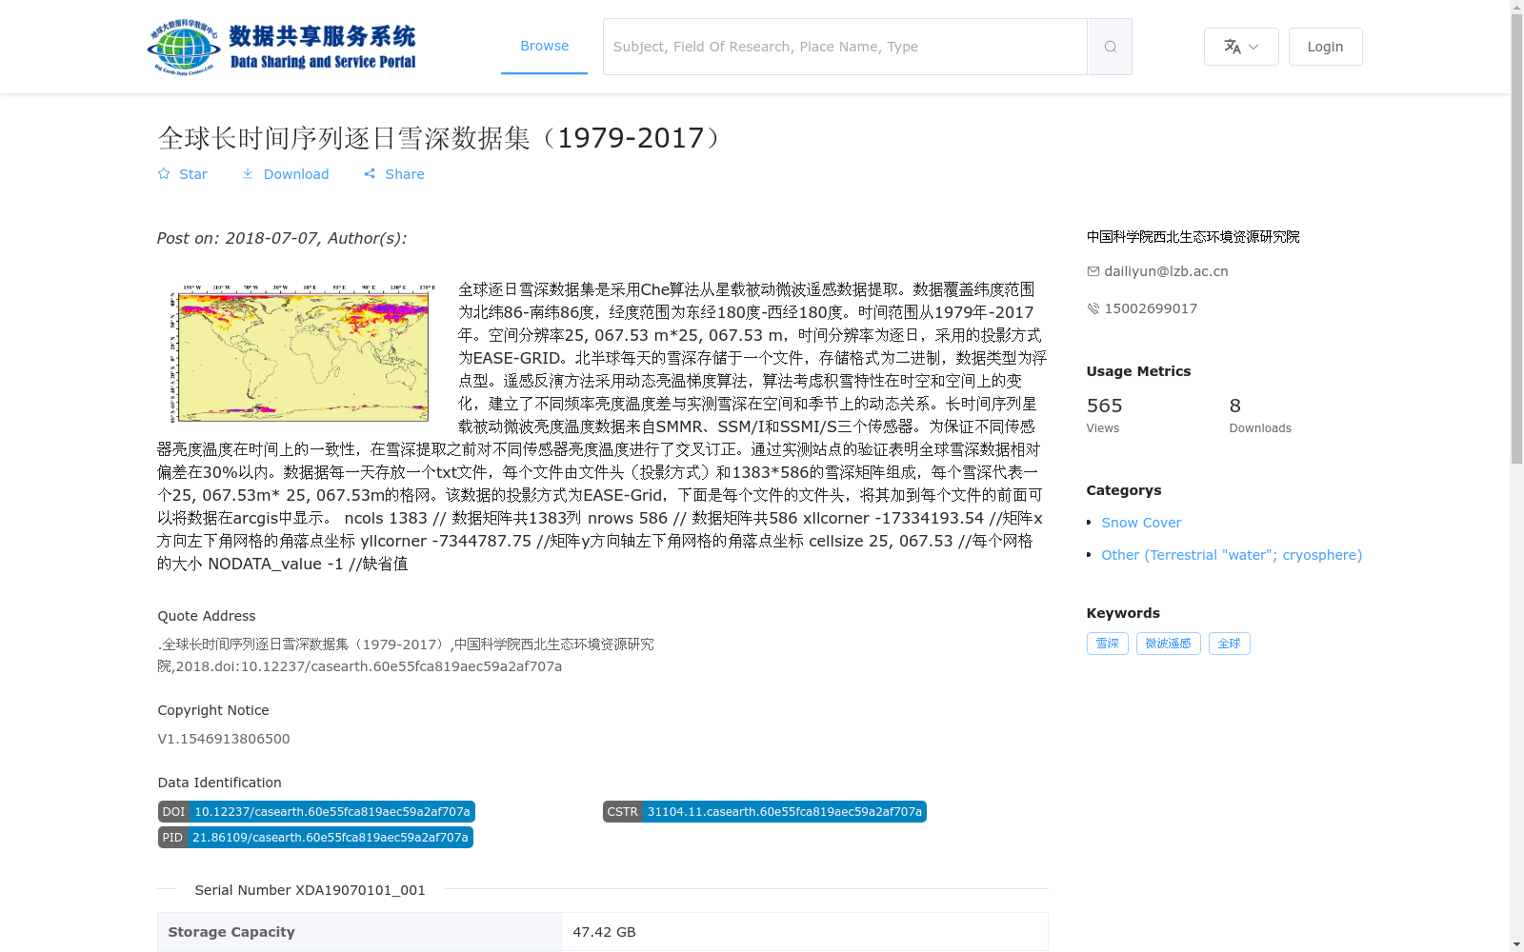The width and height of the screenshot is (1524, 952).
Task: Click the 雪深 keyword tag
Action: pyautogui.click(x=1108, y=644)
